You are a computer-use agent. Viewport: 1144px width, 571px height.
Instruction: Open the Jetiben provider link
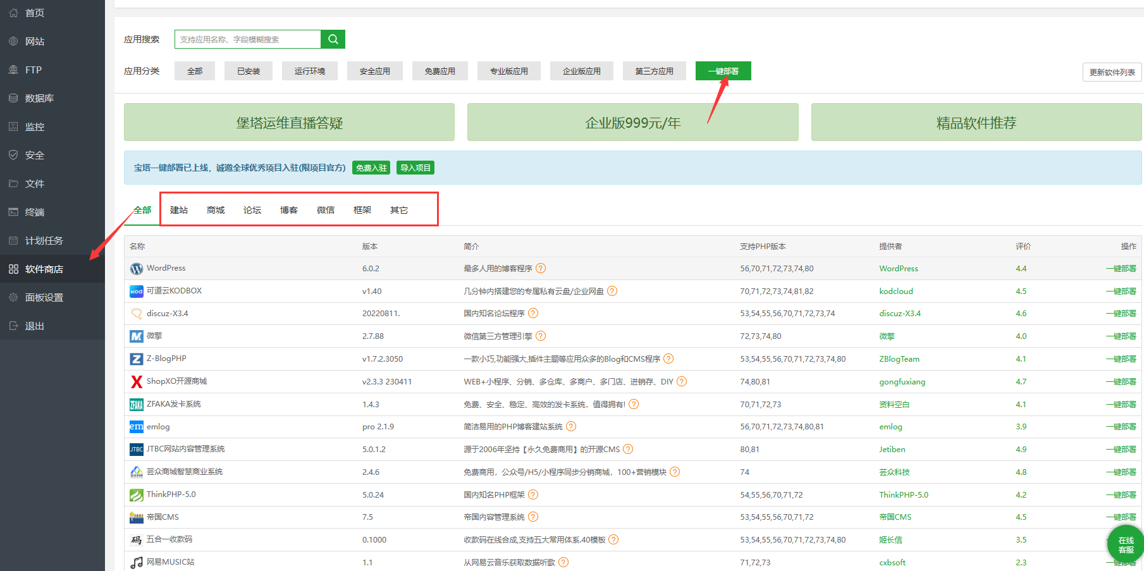[x=892, y=449]
